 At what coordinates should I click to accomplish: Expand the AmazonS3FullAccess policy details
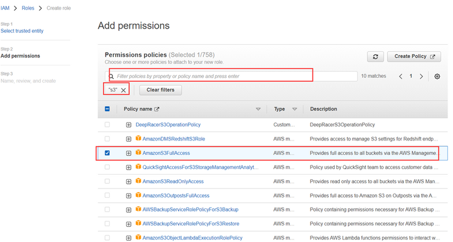tap(129, 153)
